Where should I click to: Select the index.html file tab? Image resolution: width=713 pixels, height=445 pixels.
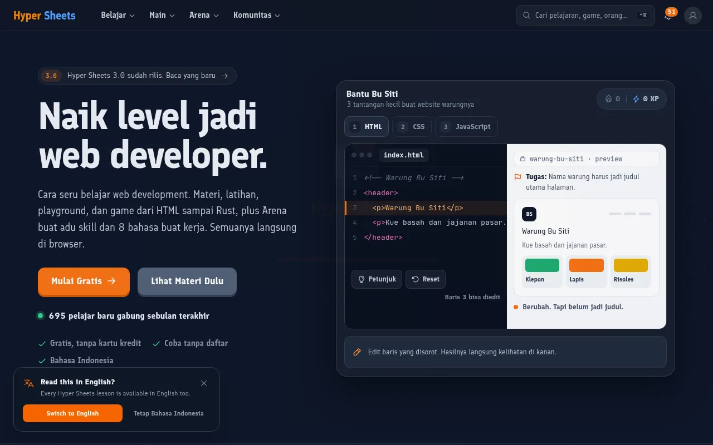coord(403,155)
